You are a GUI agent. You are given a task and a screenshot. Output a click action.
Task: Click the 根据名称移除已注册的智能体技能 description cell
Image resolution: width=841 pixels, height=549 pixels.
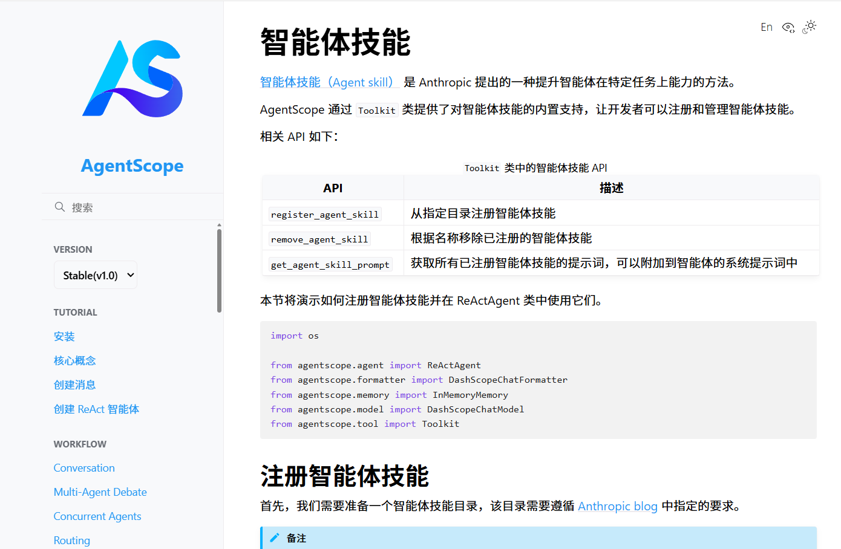(612, 238)
